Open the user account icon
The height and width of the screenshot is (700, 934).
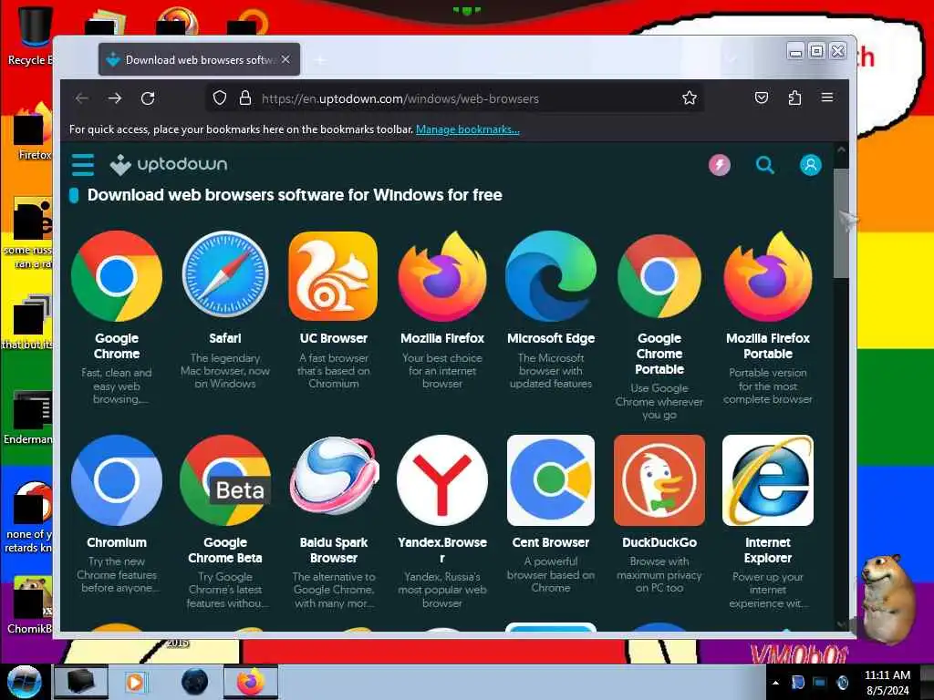point(810,165)
